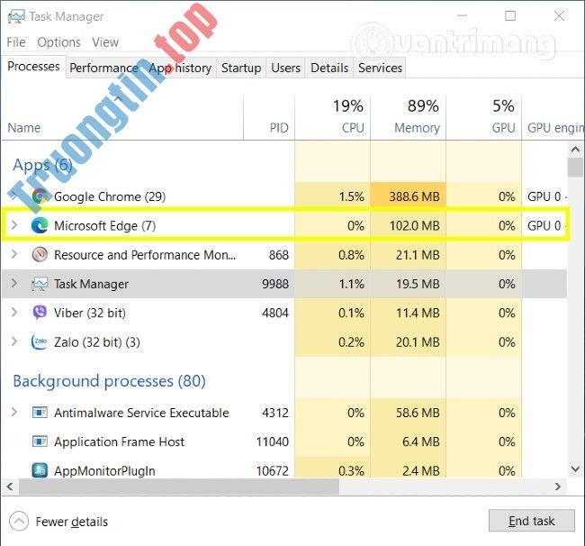This screenshot has width=585, height=546.
Task: Click the Apps (6) group heading
Action: coord(42,165)
